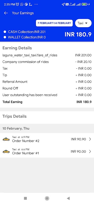Tap the battery indicator in status bar

point(85,4)
